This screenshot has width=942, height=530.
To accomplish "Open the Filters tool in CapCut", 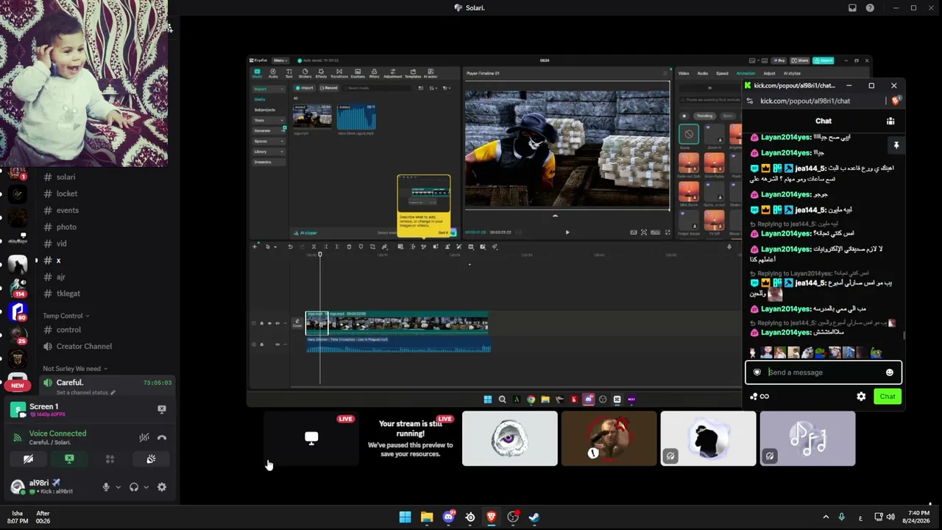I will [375, 73].
